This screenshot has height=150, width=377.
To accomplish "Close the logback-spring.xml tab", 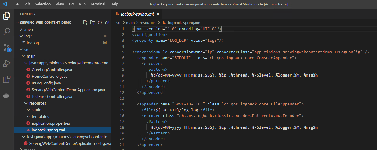I will tap(158, 14).
